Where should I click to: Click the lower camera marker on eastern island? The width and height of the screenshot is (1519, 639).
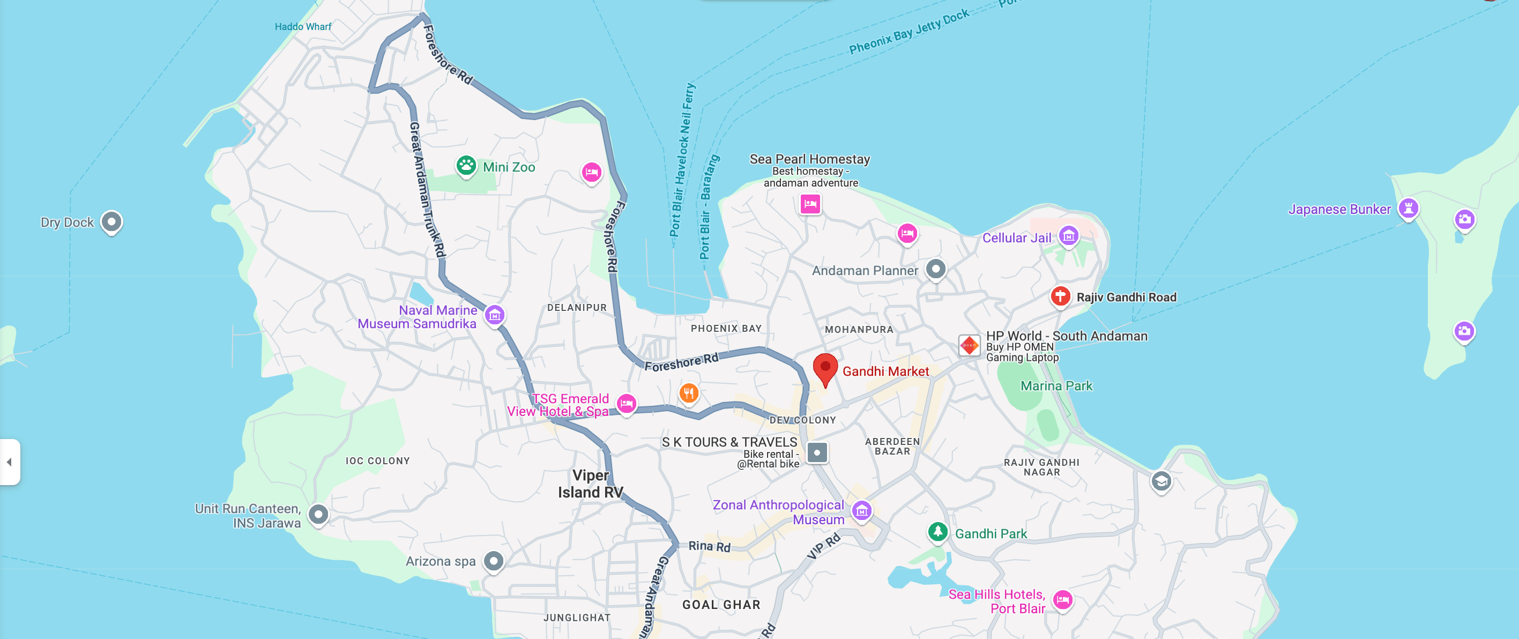1464,332
